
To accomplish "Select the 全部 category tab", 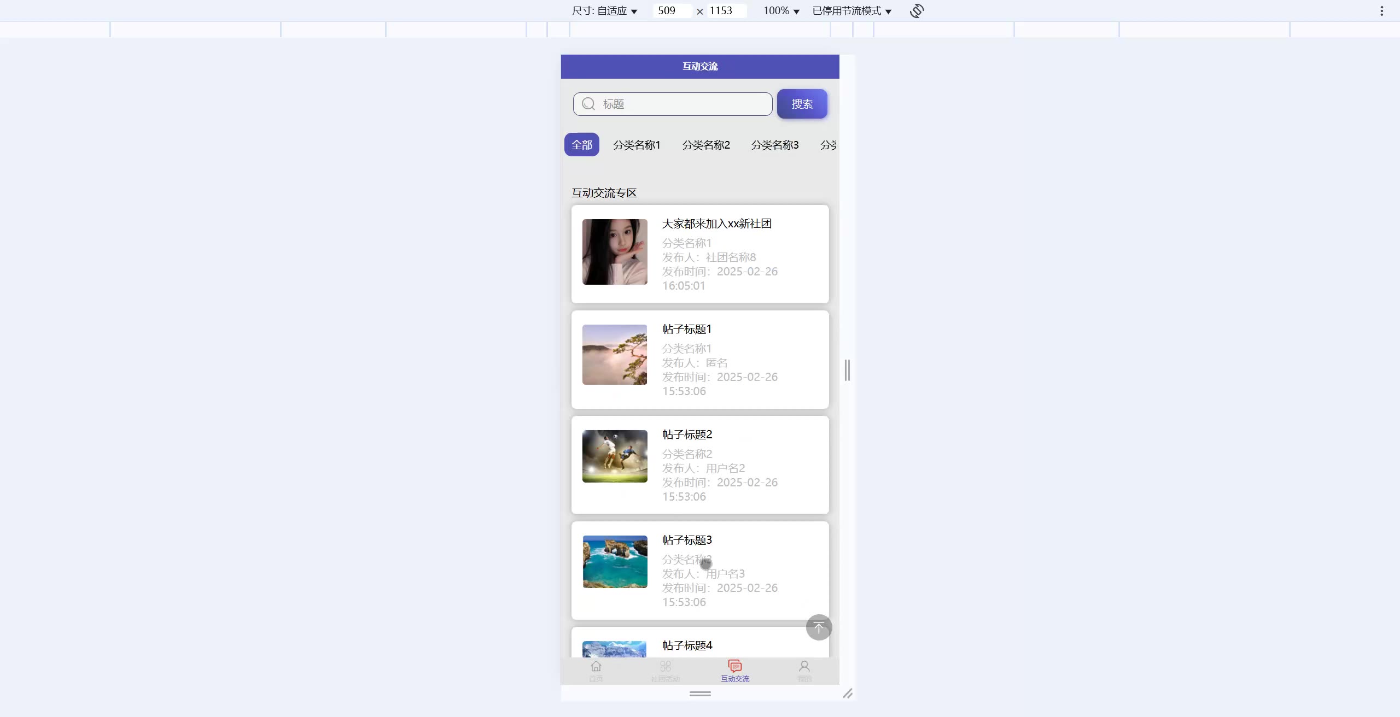I will tap(582, 145).
